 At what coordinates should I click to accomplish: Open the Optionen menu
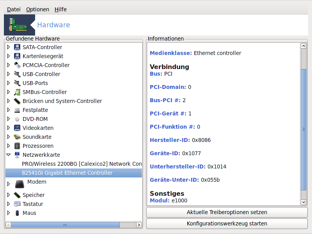point(37,9)
